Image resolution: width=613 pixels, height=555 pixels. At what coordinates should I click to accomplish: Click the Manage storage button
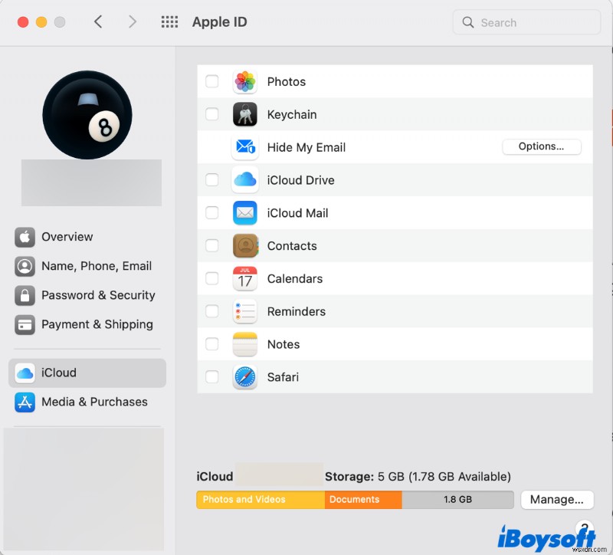coord(557,499)
